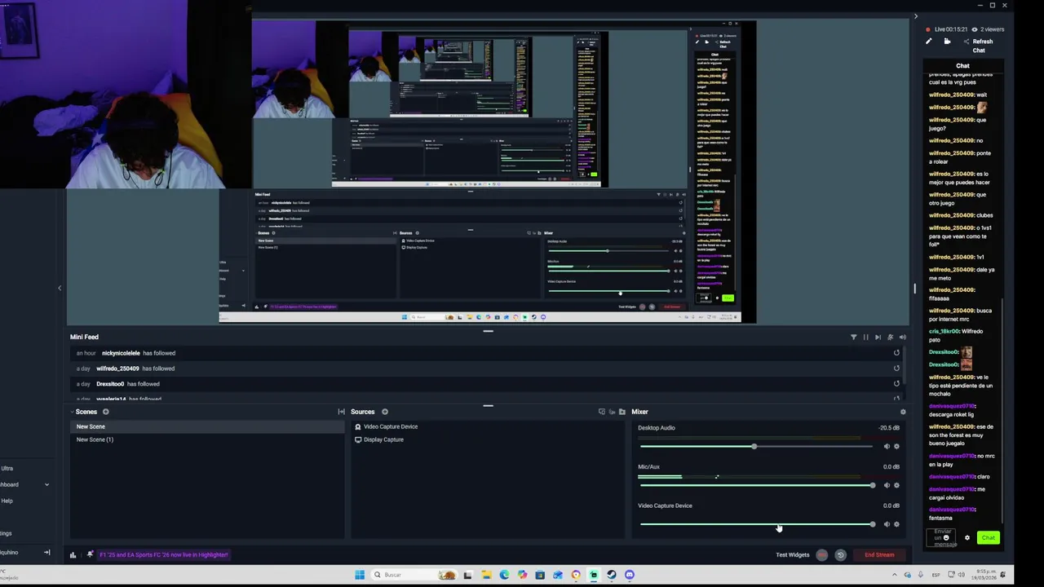
Task: Open the notifications bell icon
Action: coord(90,554)
